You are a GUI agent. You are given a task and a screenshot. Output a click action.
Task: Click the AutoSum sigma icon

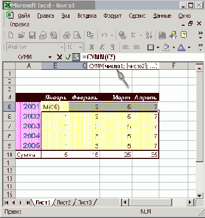pos(133,35)
